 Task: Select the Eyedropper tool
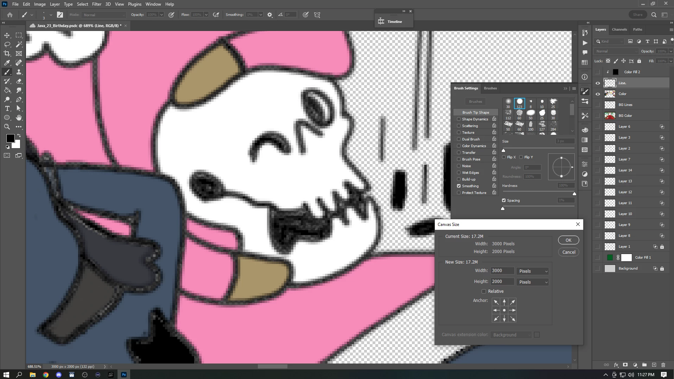point(7,63)
